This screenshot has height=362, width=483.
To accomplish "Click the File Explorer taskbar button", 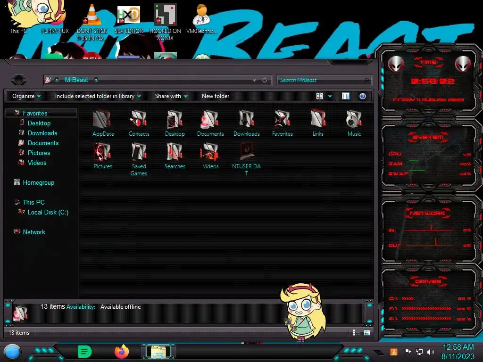I will 158,352.
